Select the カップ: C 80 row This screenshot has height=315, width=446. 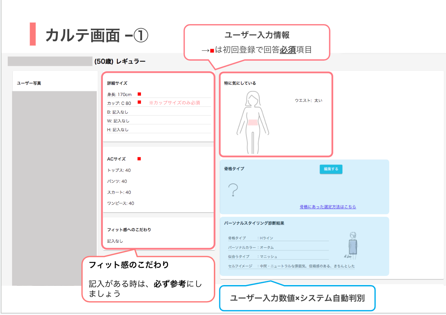pyautogui.click(x=119, y=103)
